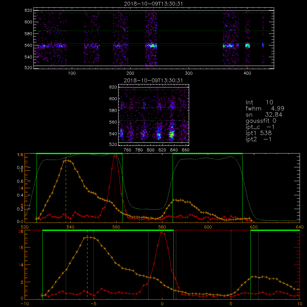The width and height of the screenshot is (307, 307).
Task: Select the 'ipt2 -1' value
Action: coord(258,139)
